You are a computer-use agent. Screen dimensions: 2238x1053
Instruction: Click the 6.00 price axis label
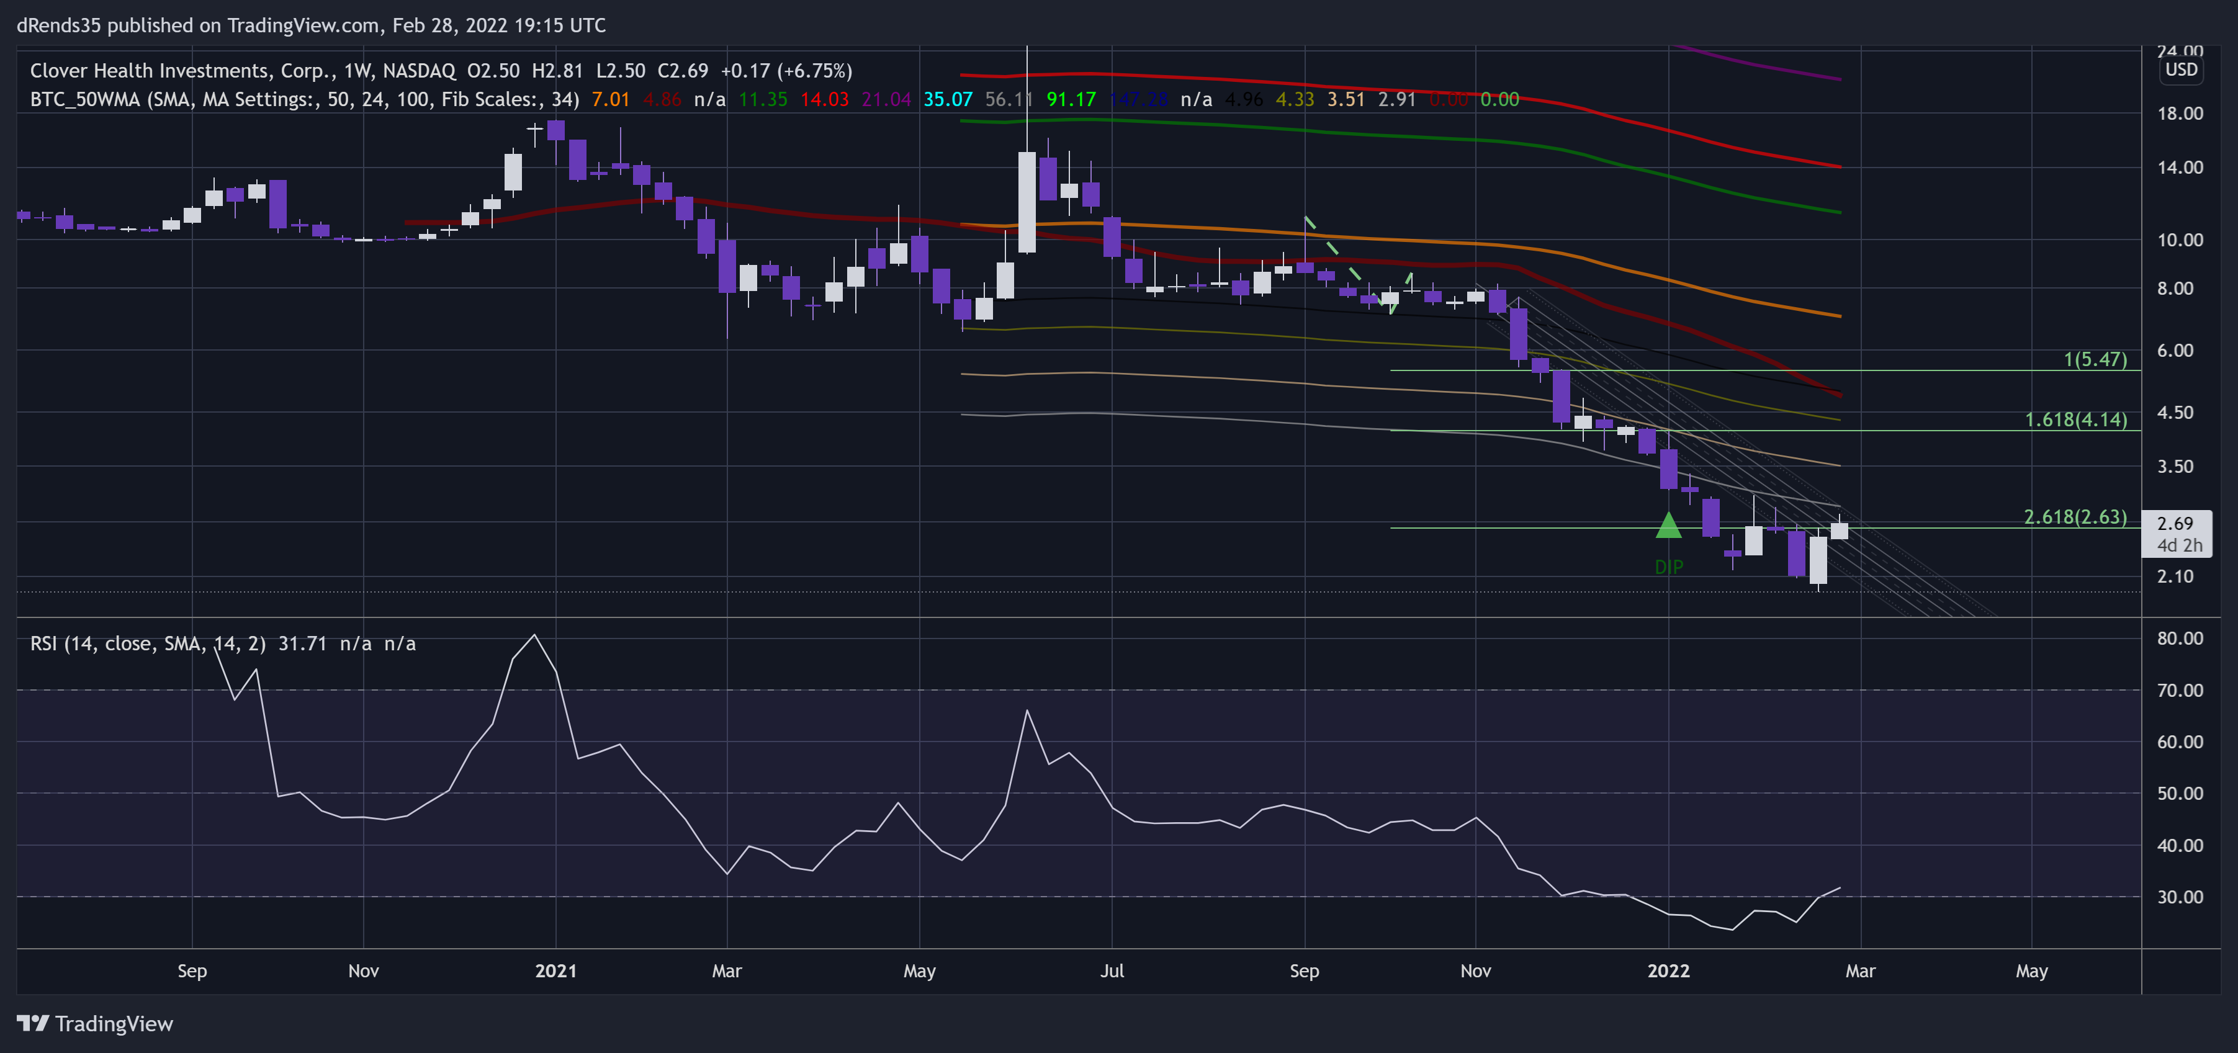coord(2175,350)
